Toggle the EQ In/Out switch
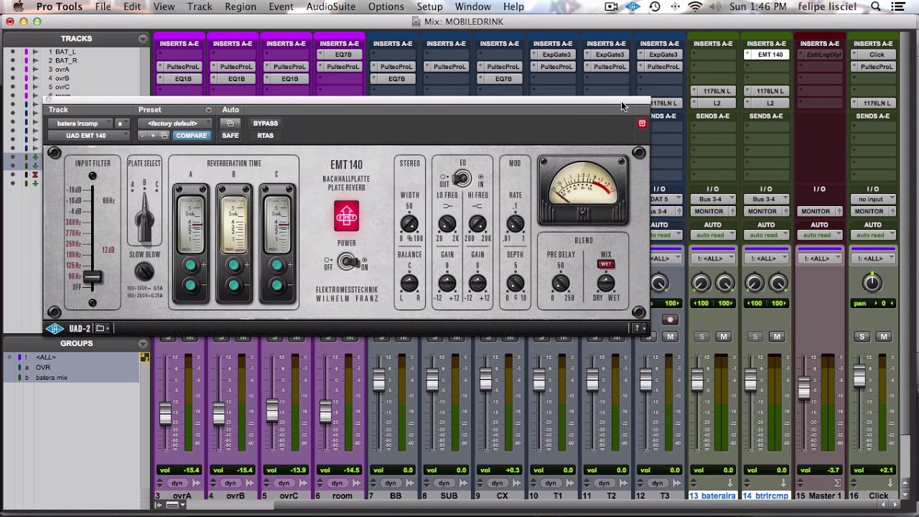This screenshot has height=517, width=919. 462,179
